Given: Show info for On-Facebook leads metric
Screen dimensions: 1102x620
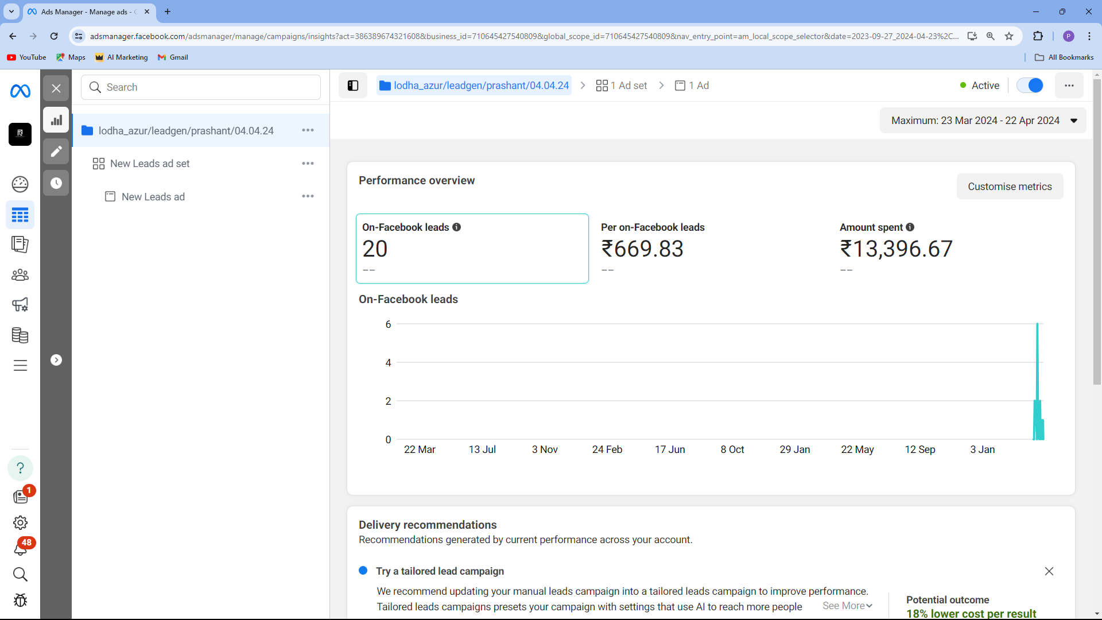Looking at the screenshot, I should [x=456, y=227].
